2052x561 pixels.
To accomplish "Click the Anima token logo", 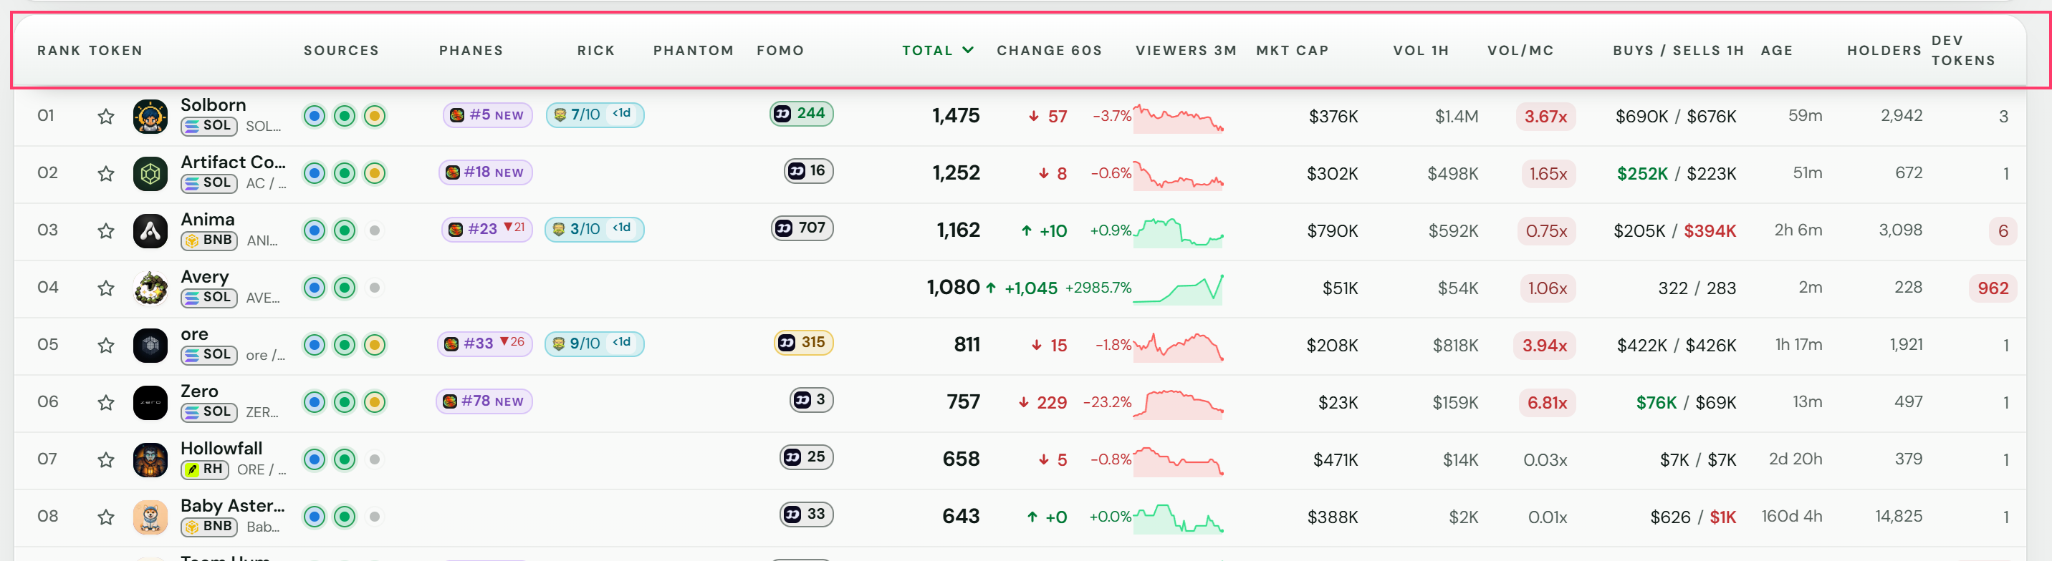I will pyautogui.click(x=150, y=232).
